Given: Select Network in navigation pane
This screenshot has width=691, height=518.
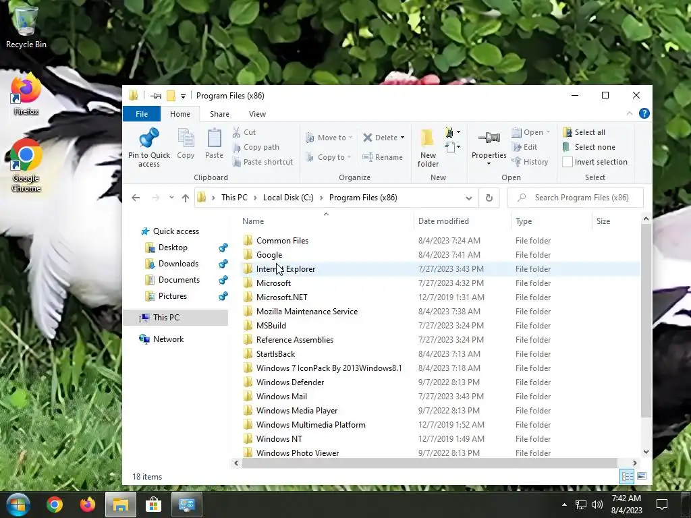Looking at the screenshot, I should (x=168, y=339).
